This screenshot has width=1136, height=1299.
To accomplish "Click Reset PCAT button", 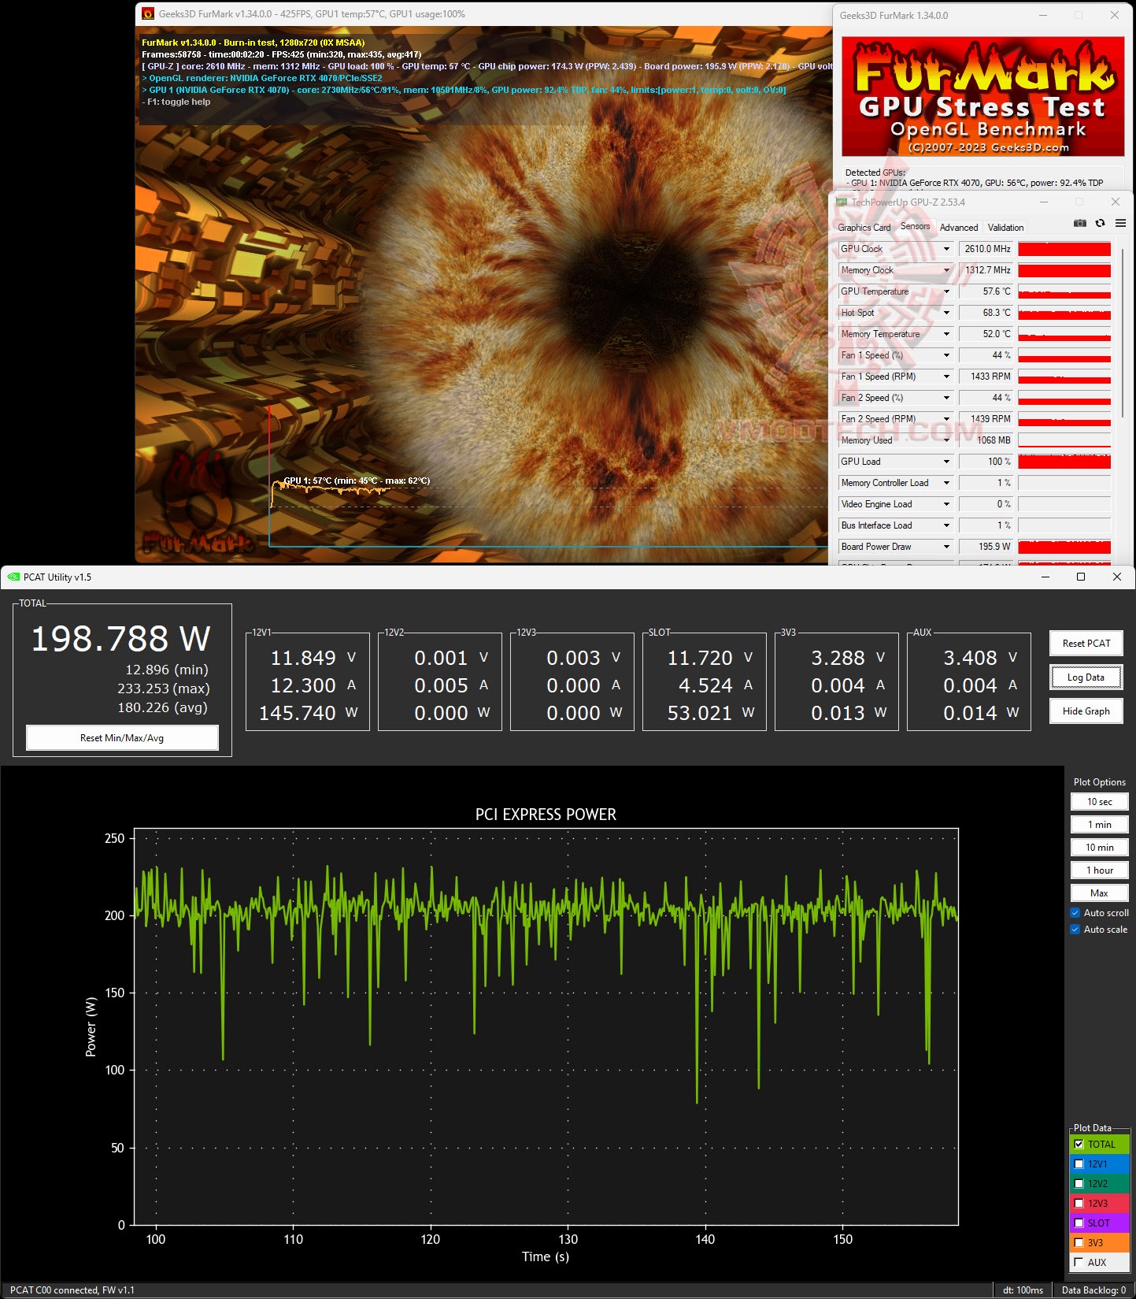I will (x=1086, y=644).
